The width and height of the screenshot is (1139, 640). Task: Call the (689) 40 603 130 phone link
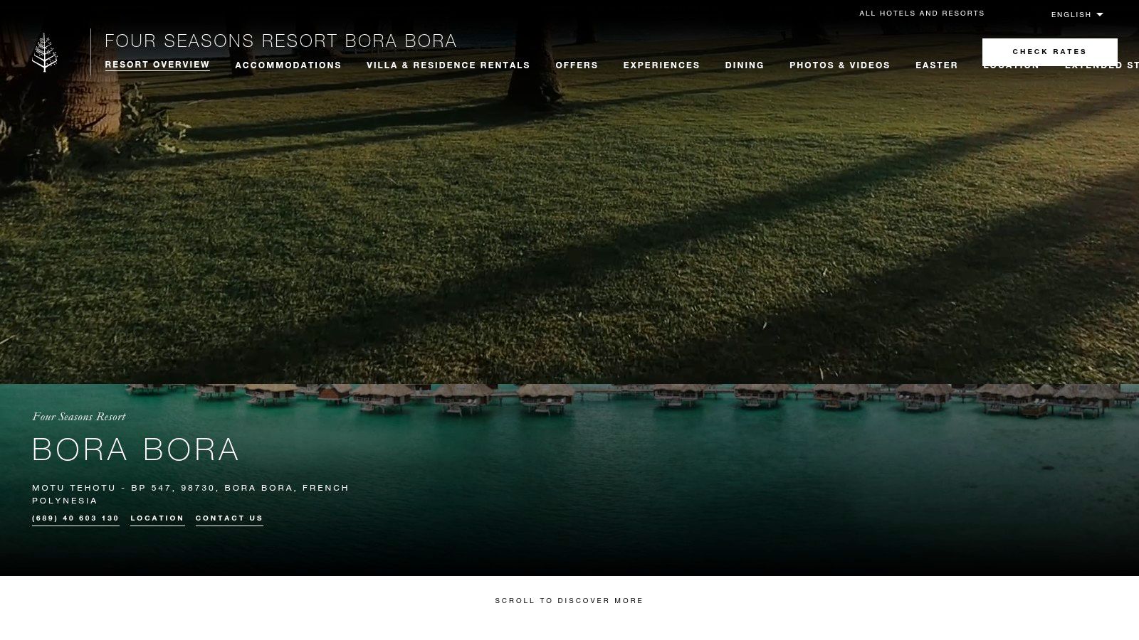tap(75, 518)
